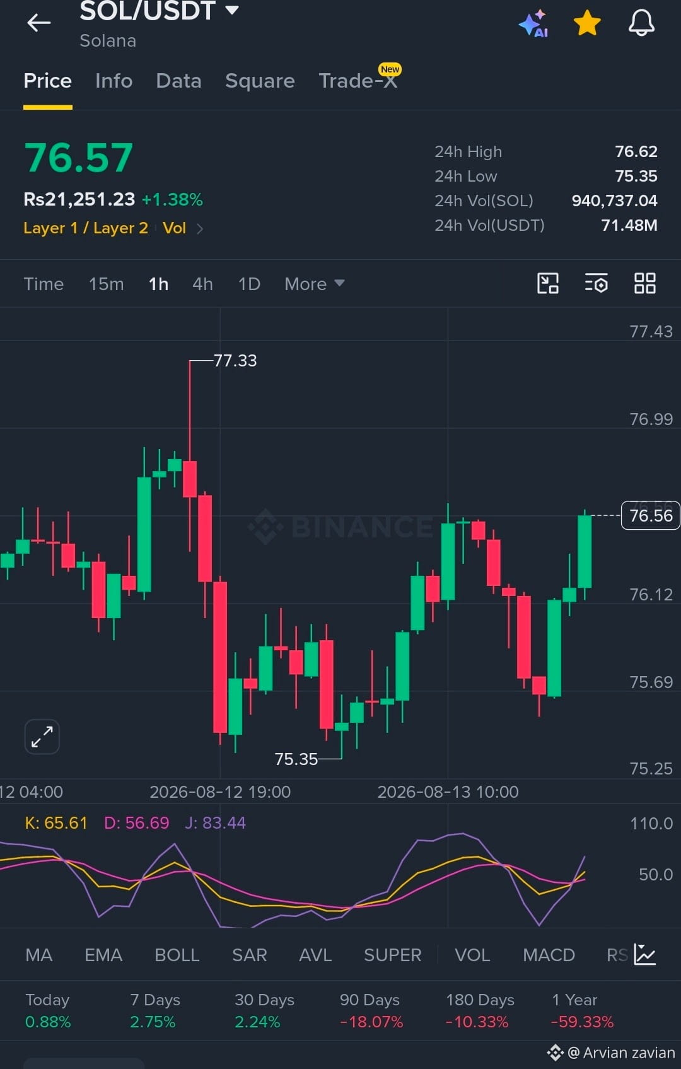Open the Square tab
This screenshot has height=1069, width=681.
click(260, 81)
